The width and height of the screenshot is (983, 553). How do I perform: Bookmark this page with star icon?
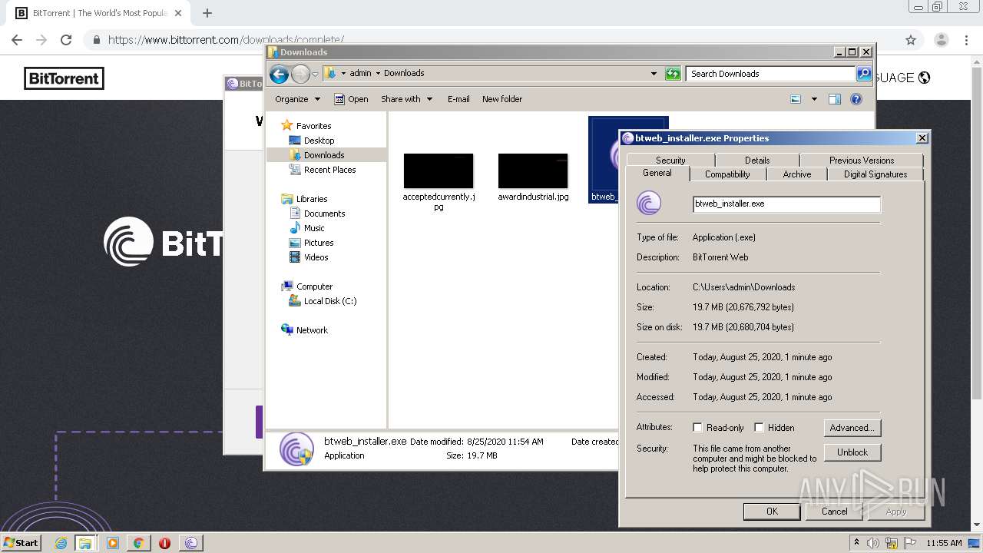point(911,40)
